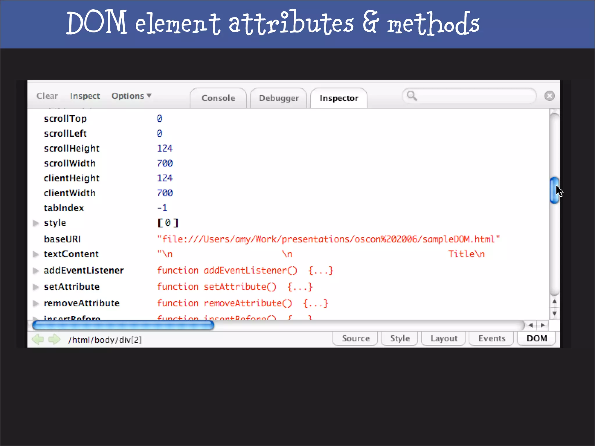Select the textContent property name

[71, 254]
